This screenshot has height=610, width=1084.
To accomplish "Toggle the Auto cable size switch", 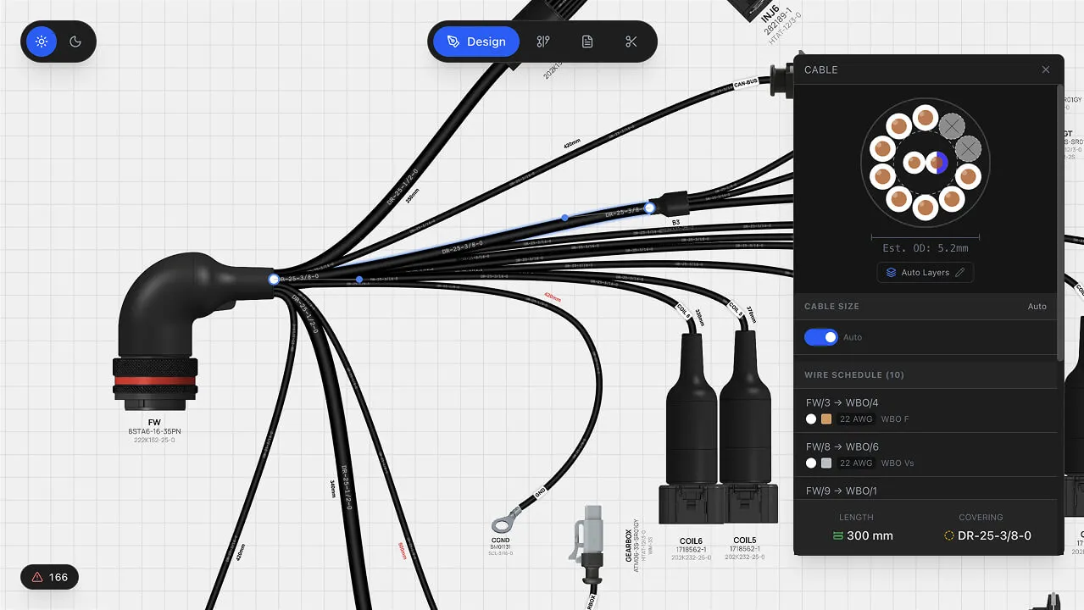I will 820,337.
